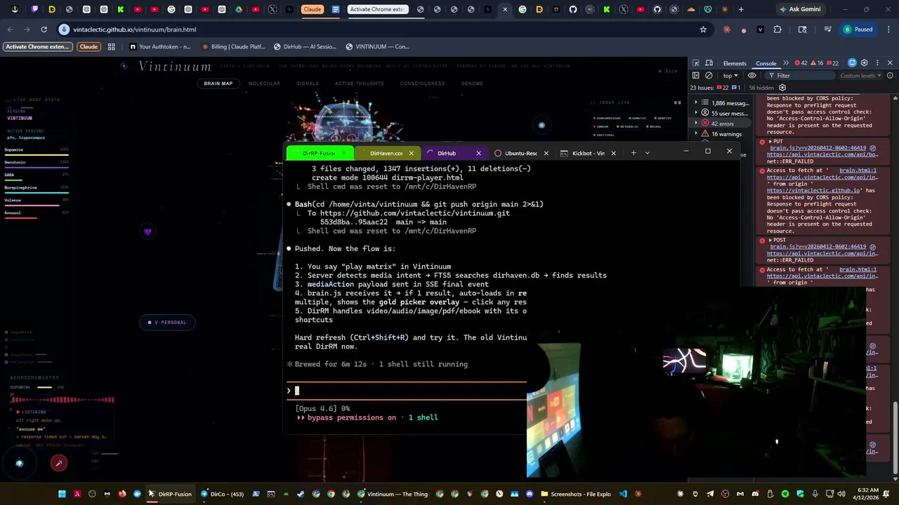Viewport: 899px width, 505px height.
Task: Select the GENOME tab in Vintinuum
Action: click(x=472, y=83)
